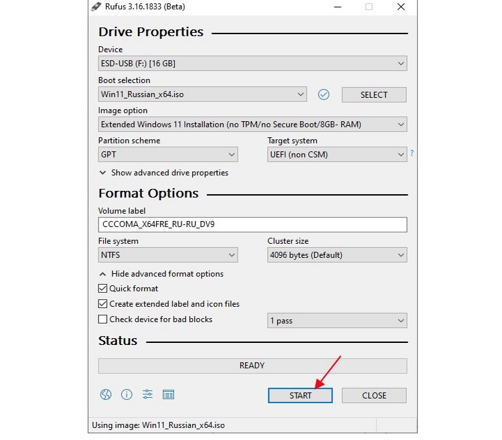This screenshot has width=502, height=440.
Task: Open application settings sliders icon
Action: (147, 394)
